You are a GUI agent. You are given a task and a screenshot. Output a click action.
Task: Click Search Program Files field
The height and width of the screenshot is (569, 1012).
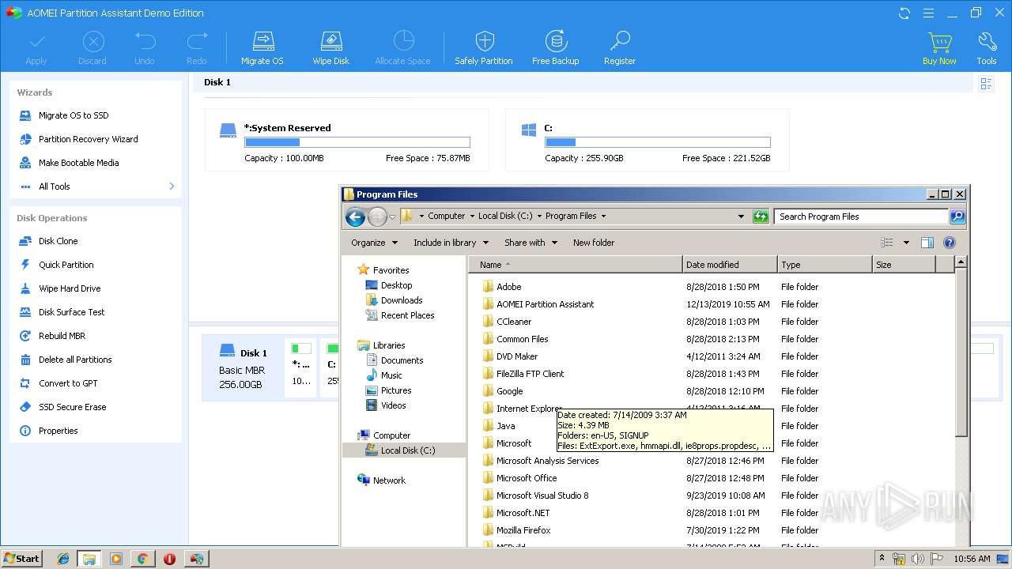coord(862,216)
